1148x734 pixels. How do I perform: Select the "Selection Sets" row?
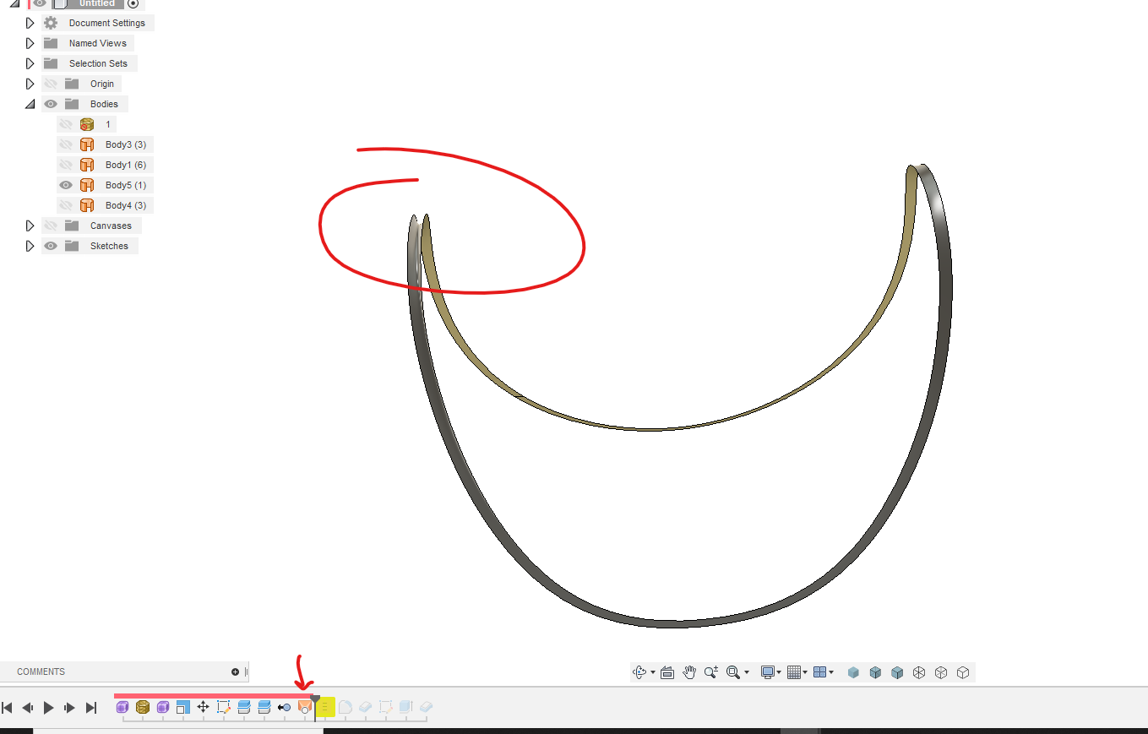tap(90, 63)
